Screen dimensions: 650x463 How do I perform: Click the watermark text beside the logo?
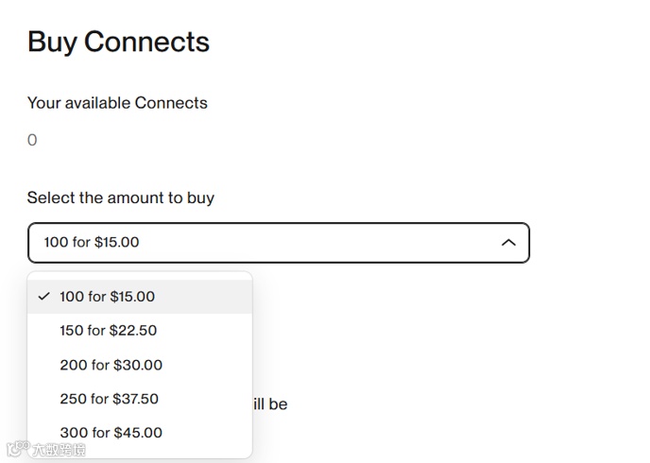click(x=59, y=451)
